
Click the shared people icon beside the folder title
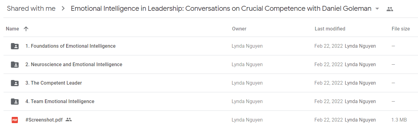click(390, 9)
